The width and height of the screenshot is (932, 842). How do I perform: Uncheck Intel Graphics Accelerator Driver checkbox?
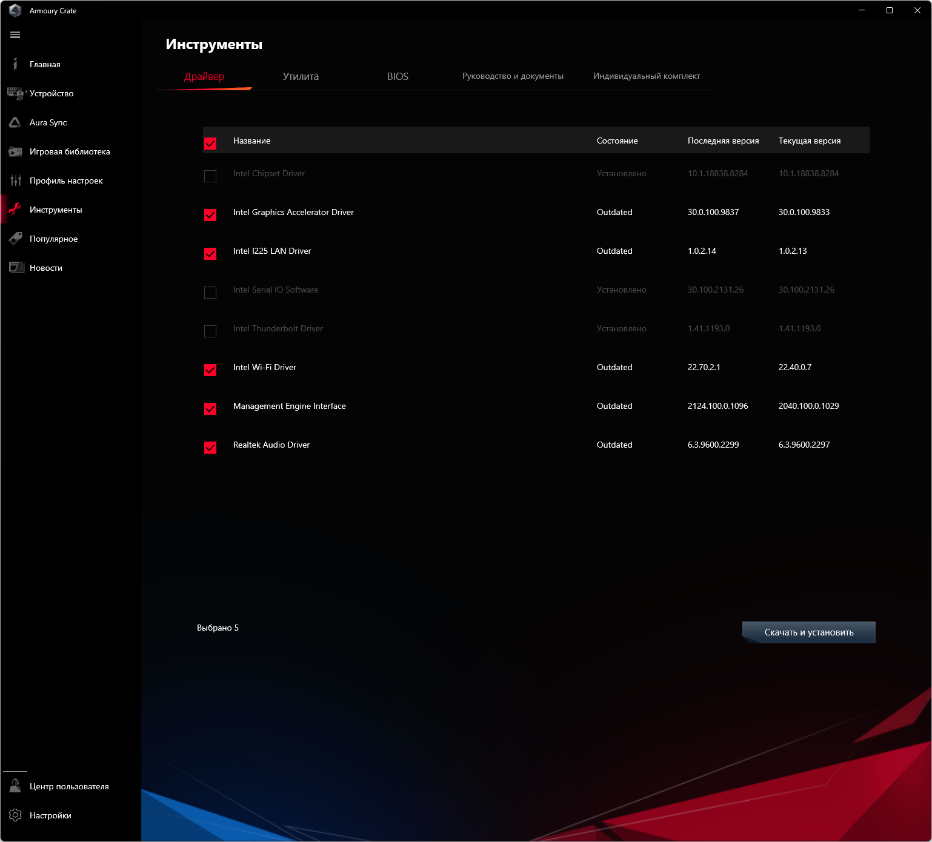pyautogui.click(x=210, y=215)
